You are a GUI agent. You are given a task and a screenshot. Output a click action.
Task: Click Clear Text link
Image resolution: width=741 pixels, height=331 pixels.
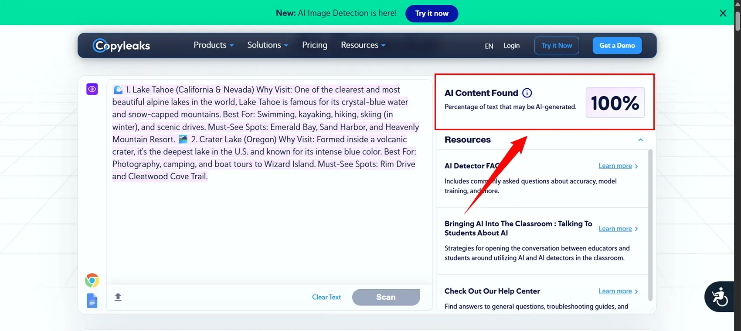(326, 297)
